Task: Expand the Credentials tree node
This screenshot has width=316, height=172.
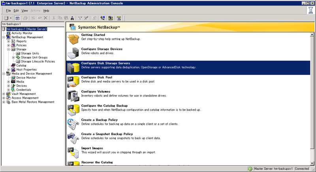Action: point(8,90)
